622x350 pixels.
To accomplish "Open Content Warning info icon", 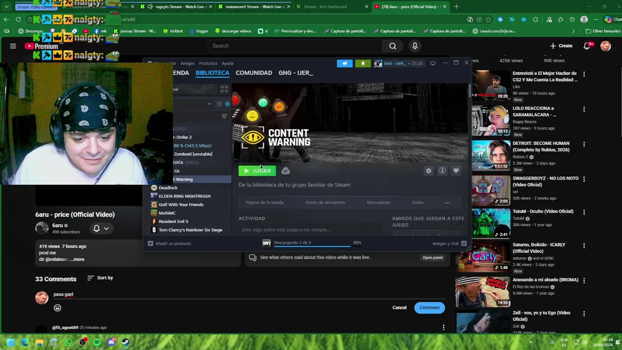I will point(442,171).
